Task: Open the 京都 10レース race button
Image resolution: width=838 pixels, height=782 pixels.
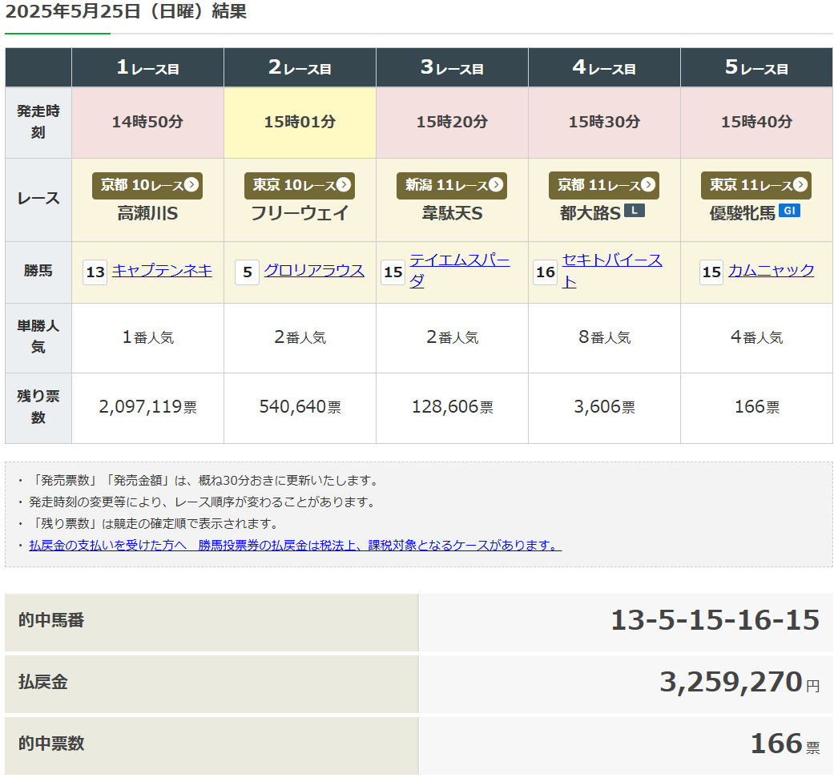Action: click(147, 185)
